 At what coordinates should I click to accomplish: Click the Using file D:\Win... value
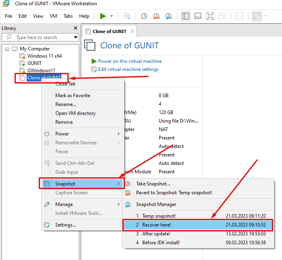tap(179, 121)
